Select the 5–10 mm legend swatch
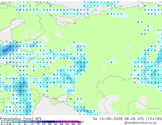162x125 pixels. [28, 122]
